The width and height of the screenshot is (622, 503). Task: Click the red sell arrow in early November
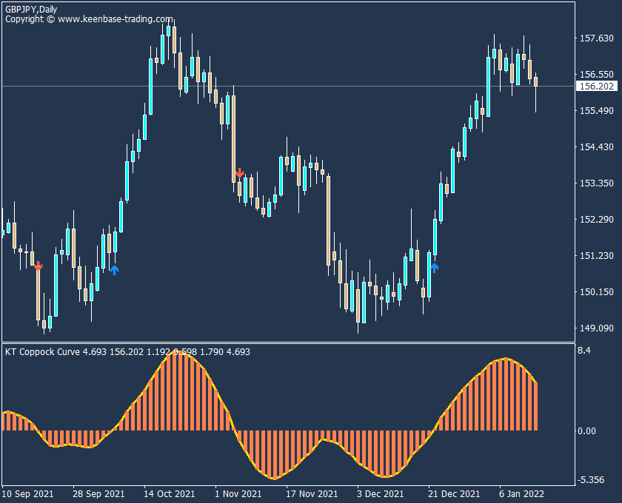coord(240,173)
